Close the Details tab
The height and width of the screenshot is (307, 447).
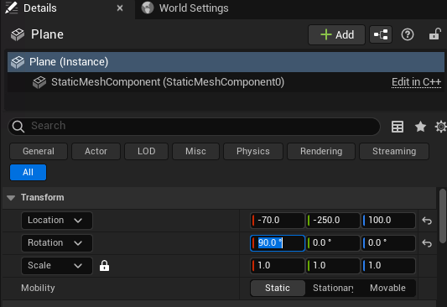pyautogui.click(x=120, y=8)
